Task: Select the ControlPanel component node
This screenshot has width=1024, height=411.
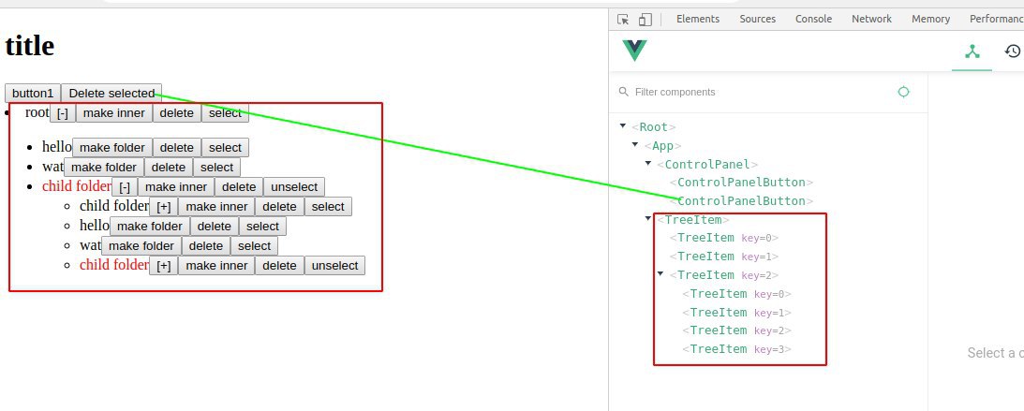Action: click(x=707, y=164)
